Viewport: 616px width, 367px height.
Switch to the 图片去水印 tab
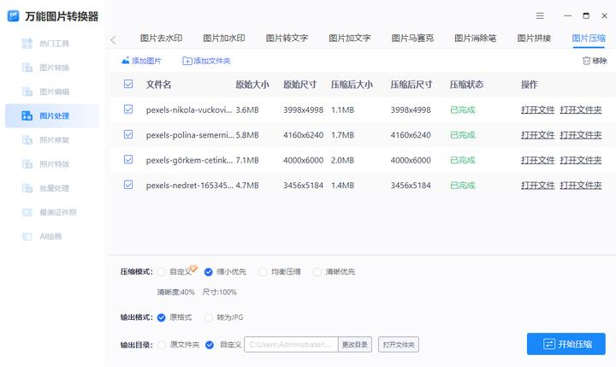(x=161, y=38)
